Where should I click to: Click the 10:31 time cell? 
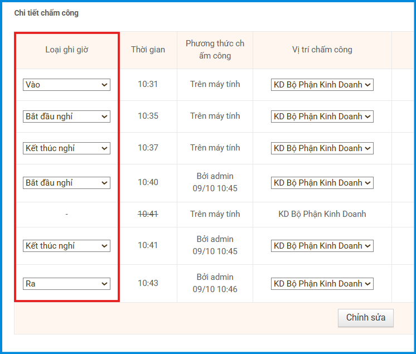(148, 85)
